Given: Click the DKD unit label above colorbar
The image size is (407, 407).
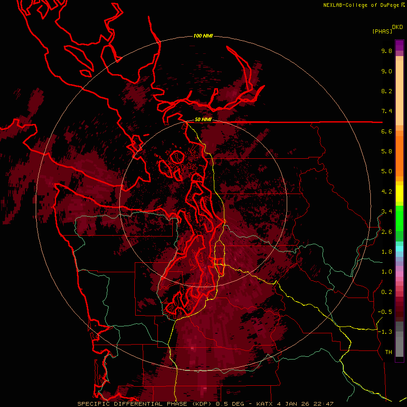Looking at the screenshot, I should click(398, 27).
